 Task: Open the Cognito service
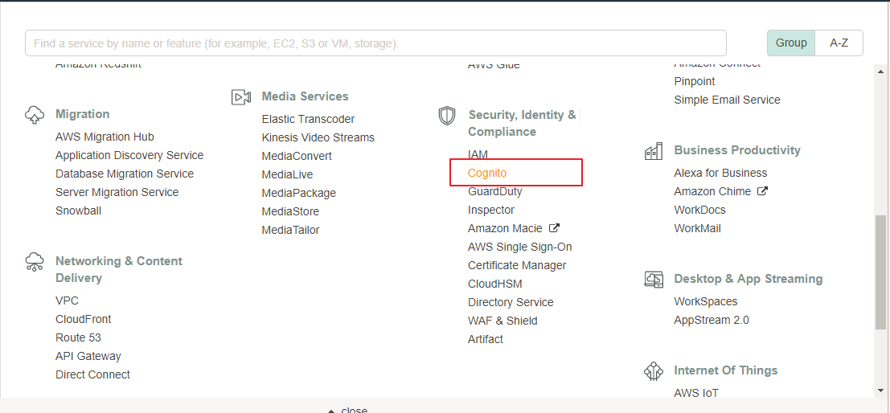pyautogui.click(x=487, y=173)
